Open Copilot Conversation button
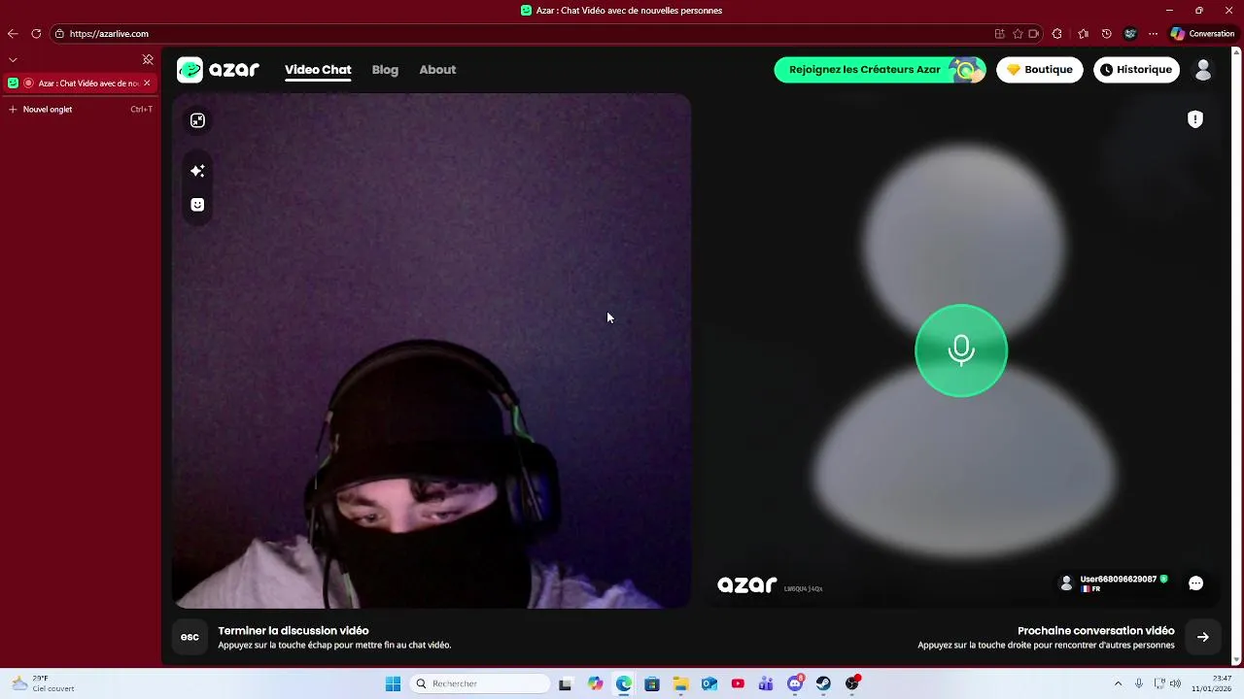This screenshot has width=1244, height=699. point(1203,34)
